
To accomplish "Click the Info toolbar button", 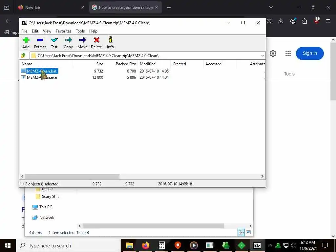I will pyautogui.click(x=110, y=43).
